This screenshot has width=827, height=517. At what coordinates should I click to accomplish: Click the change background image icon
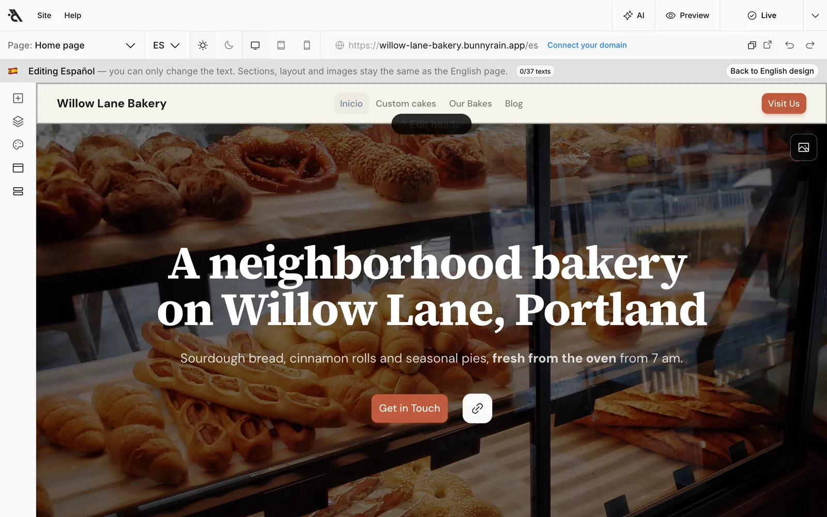(804, 147)
